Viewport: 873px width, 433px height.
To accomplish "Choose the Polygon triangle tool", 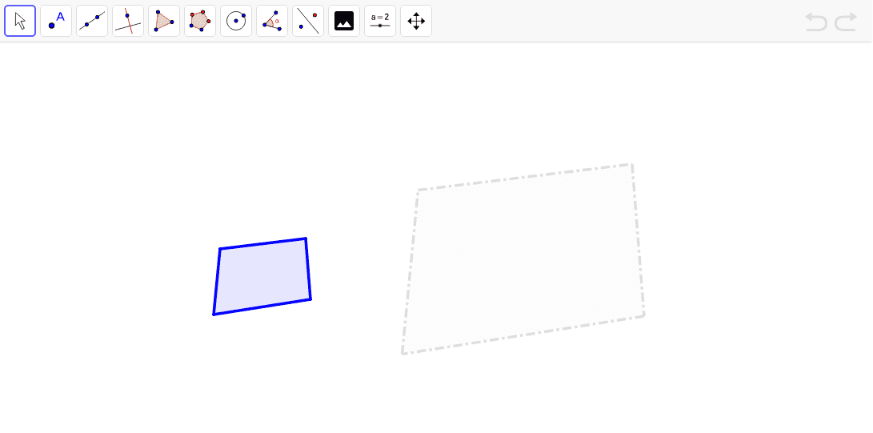I will [x=164, y=21].
